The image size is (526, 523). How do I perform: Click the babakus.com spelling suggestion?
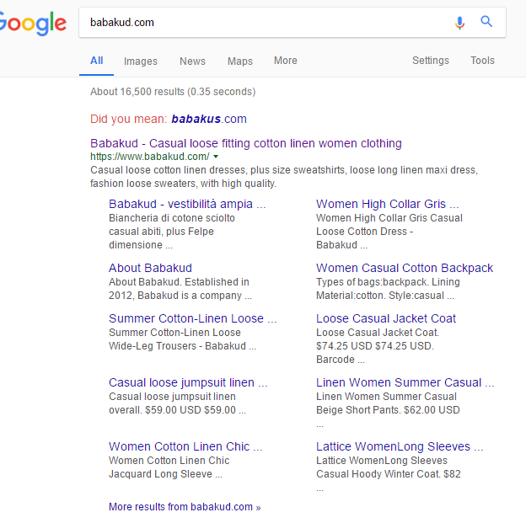pyautogui.click(x=209, y=119)
